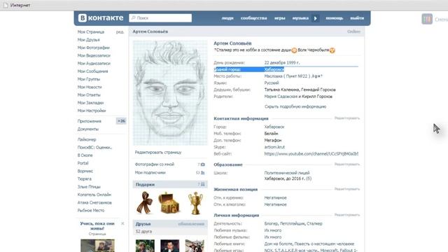Collapse details via Скрыть подробную информацию
448x252 pixels.
295,106
